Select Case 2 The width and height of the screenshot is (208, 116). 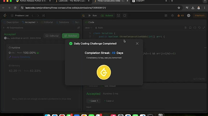(109, 101)
